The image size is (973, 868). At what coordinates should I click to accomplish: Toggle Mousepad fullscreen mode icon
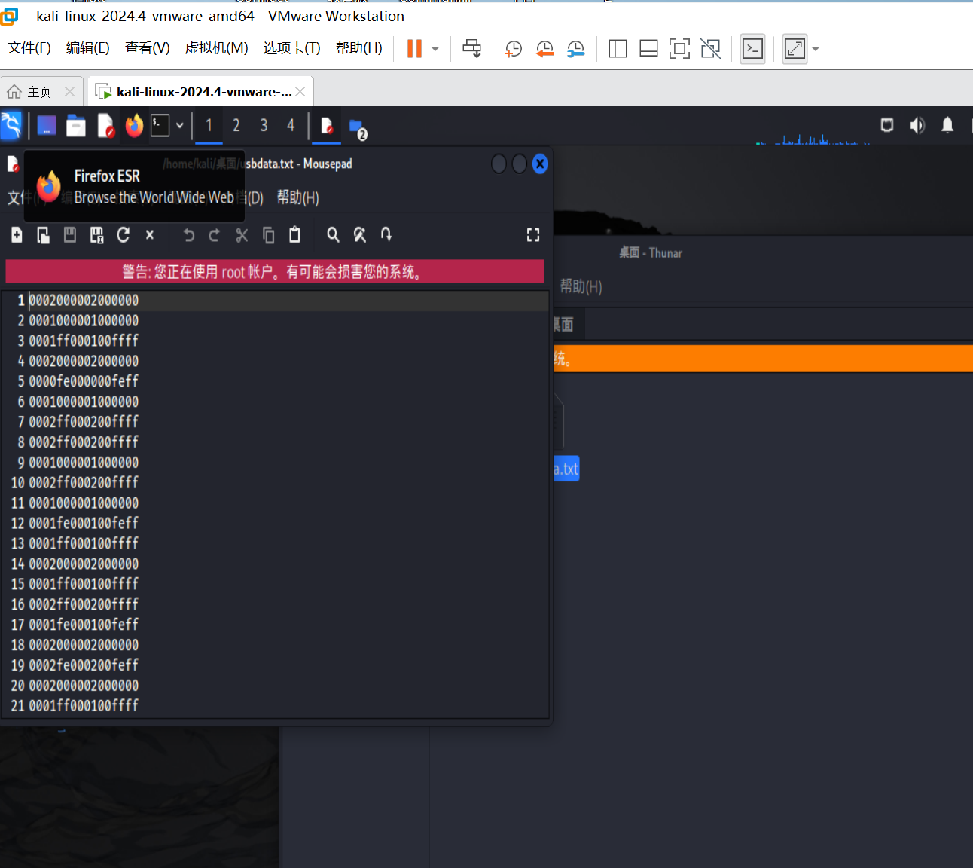click(x=533, y=235)
